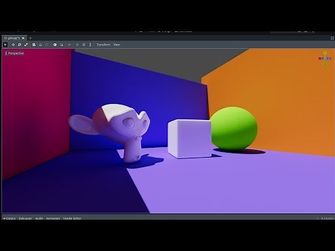Open sun and environment settings three-dot menu
This screenshot has width=335, height=251.
pos(90,45)
